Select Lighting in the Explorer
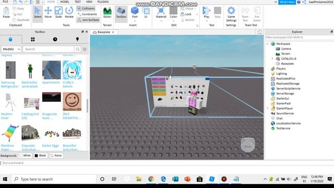 pyautogui.click(x=281, y=74)
